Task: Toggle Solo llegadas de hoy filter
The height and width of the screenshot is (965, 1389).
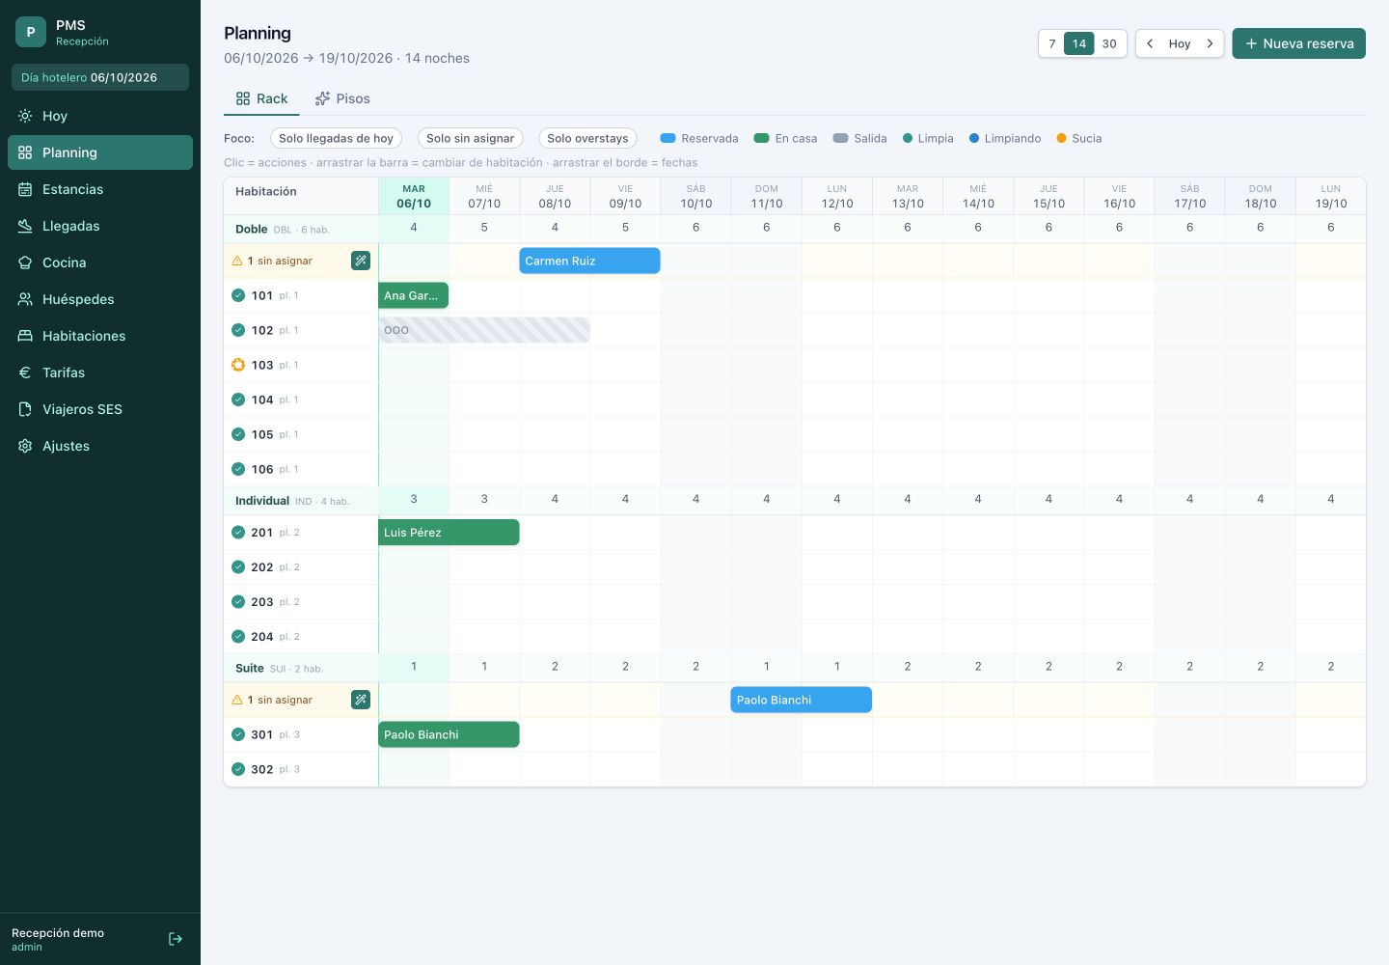Action: [x=336, y=138]
